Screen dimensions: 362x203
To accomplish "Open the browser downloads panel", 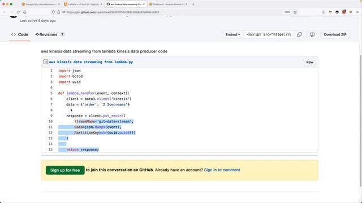I will tap(324, 12).
